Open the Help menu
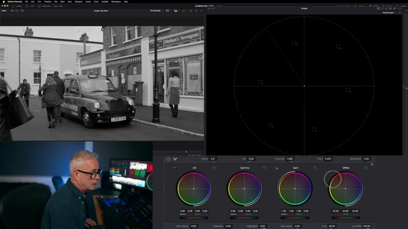Screen dimensions: 408x229 pos(126,1)
